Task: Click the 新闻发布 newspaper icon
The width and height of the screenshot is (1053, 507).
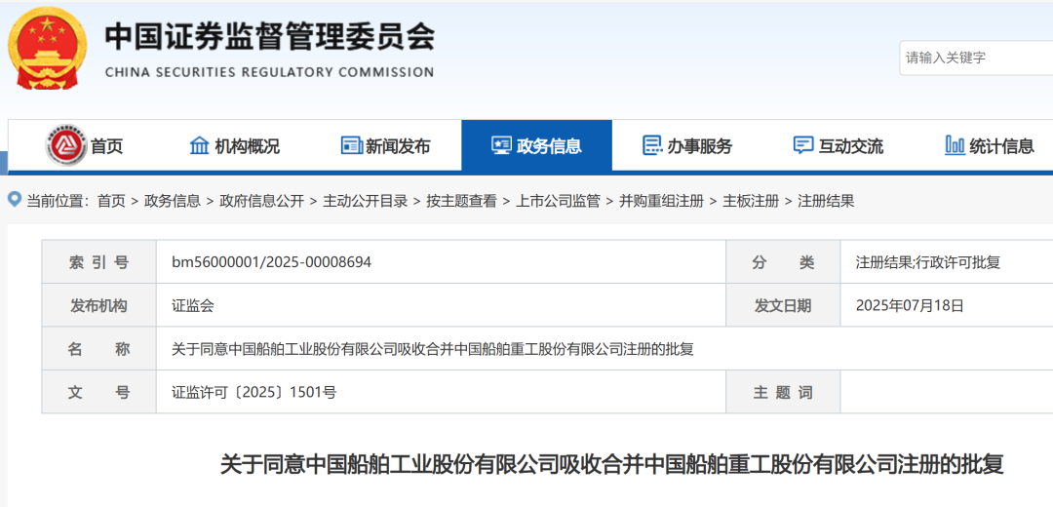Action: click(x=351, y=146)
